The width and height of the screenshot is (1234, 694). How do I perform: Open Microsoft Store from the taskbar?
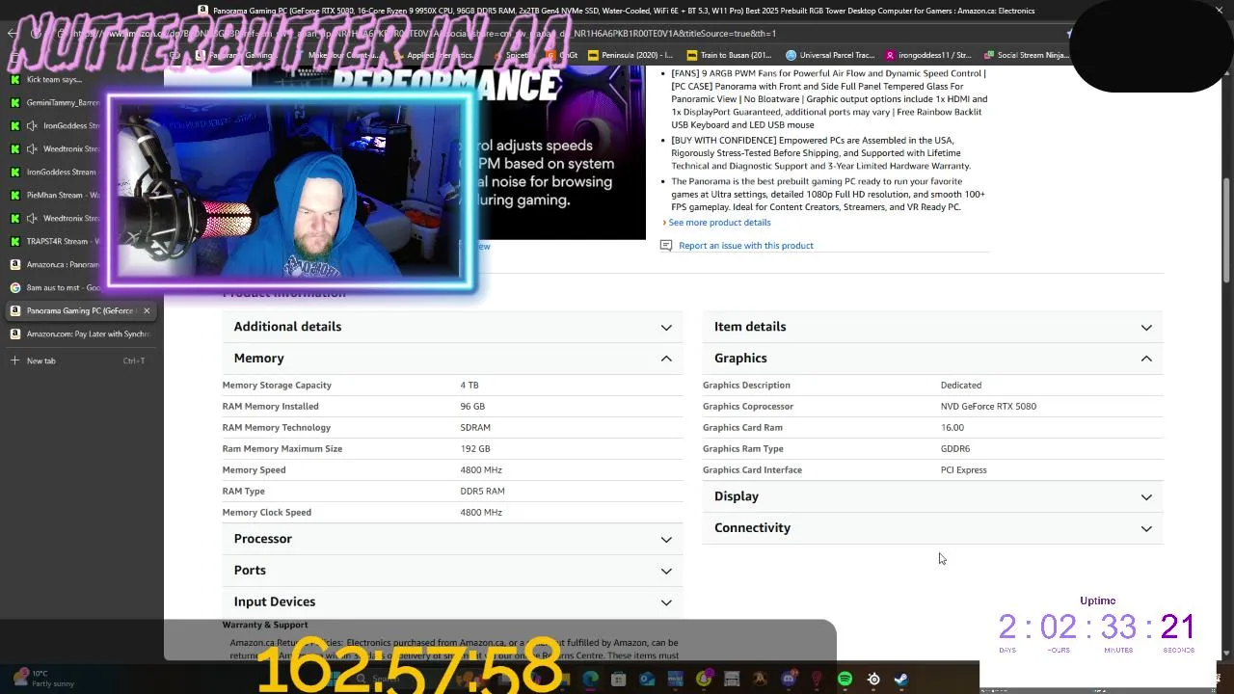[618, 679]
